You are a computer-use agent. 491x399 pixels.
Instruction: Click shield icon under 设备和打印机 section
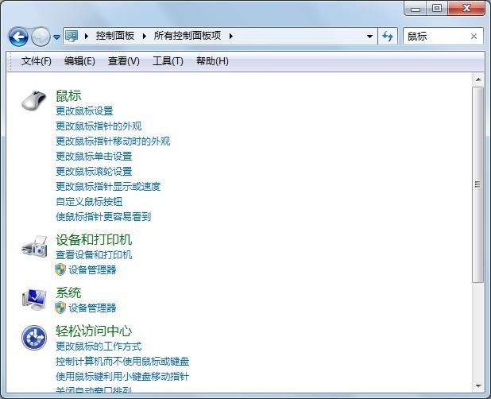(60, 269)
